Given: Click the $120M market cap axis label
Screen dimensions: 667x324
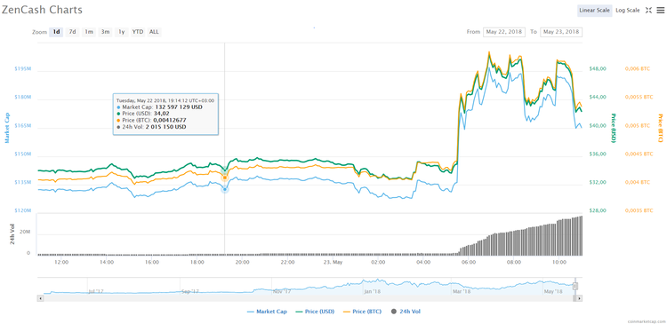Looking at the screenshot, I should (22, 210).
